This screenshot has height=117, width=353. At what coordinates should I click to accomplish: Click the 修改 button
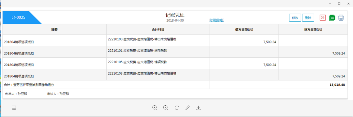tap(295, 18)
